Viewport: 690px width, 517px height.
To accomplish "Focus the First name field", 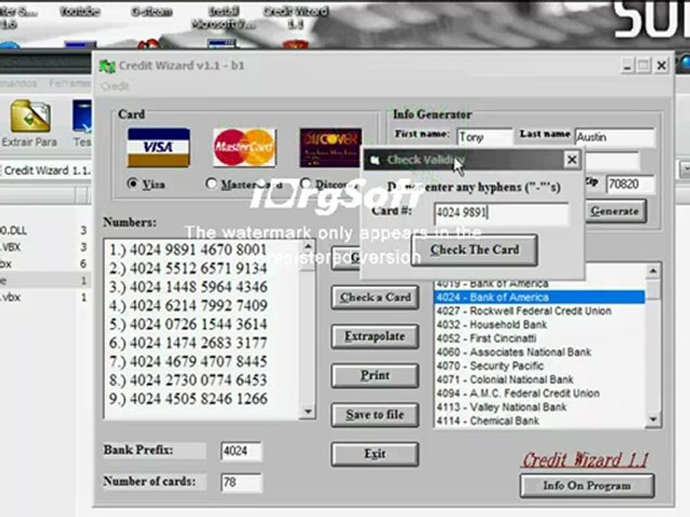I will click(485, 136).
